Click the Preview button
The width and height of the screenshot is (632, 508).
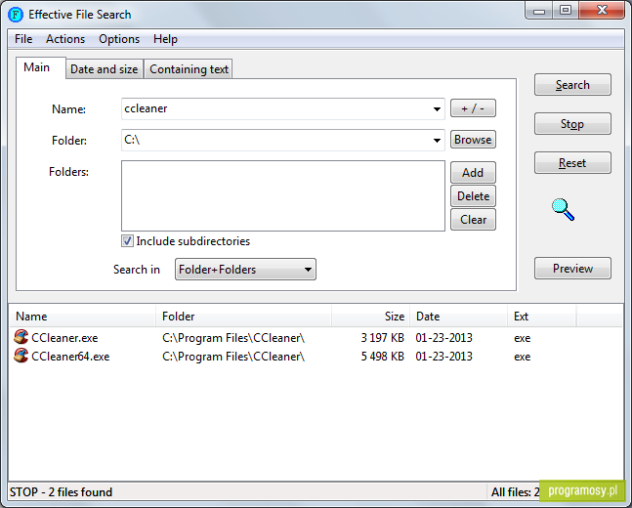click(572, 269)
